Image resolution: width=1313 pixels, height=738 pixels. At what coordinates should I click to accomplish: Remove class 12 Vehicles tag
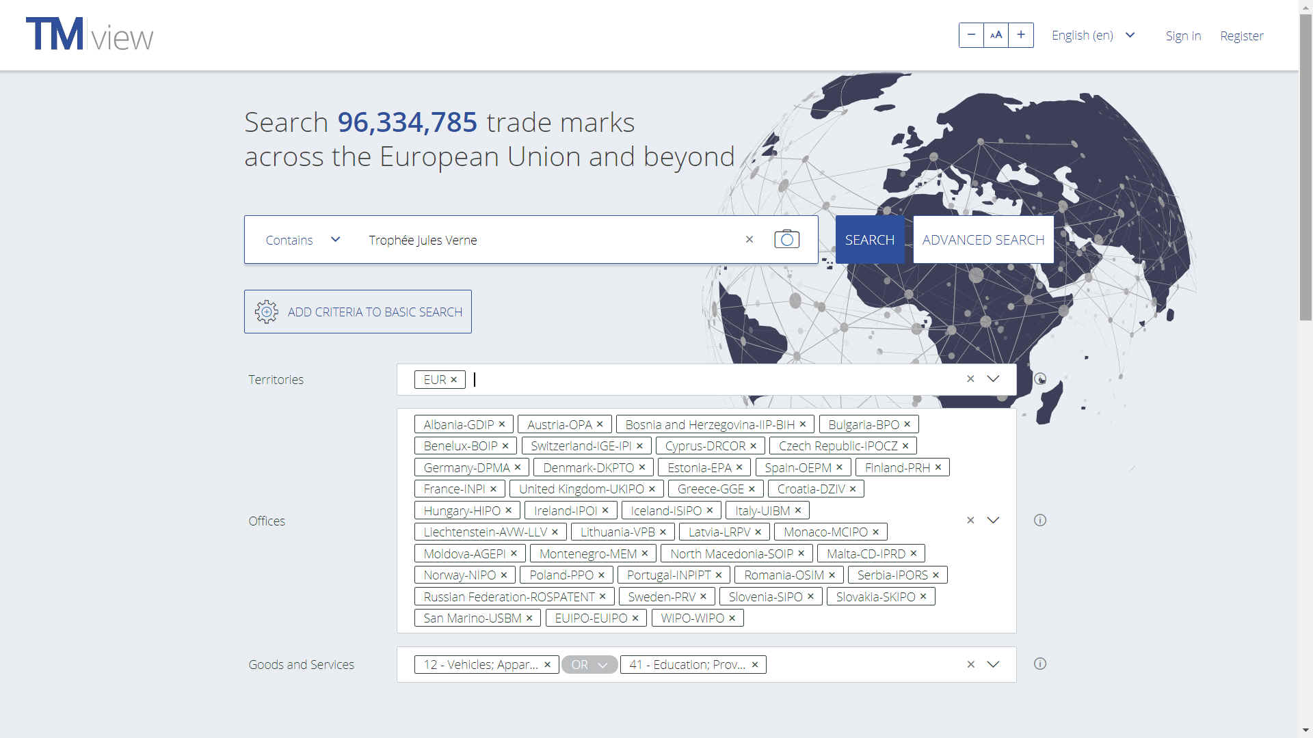click(x=547, y=665)
